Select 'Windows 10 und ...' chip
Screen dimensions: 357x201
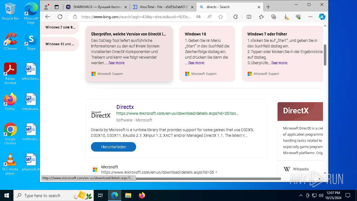(x=60, y=44)
